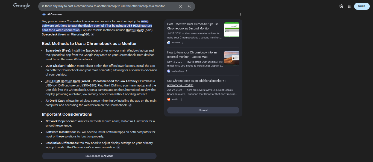Image resolution: width=373 pixels, height=162 pixels.
Task: Click inside the Google search text field
Action: 107,6
